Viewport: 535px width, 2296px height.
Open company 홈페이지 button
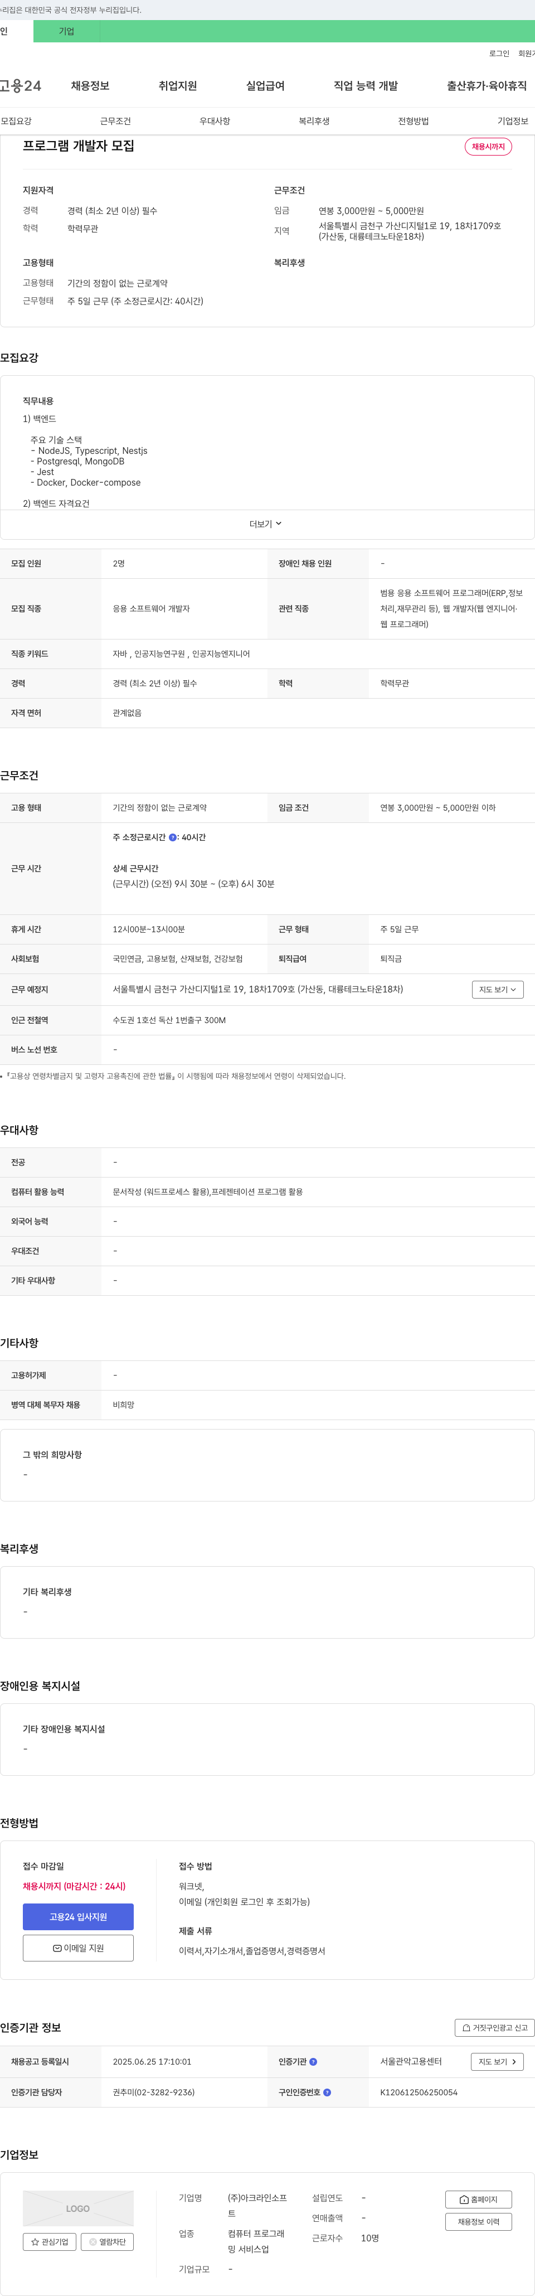(x=478, y=2199)
